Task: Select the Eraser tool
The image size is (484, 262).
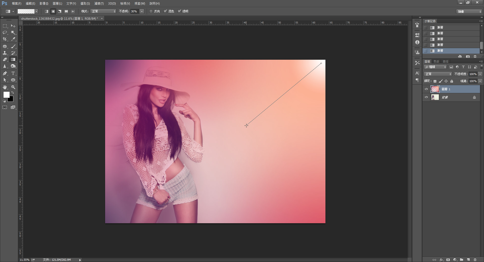Action: point(5,59)
